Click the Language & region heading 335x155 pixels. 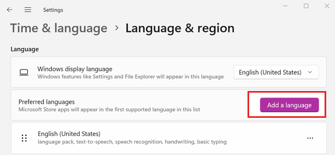180,28
